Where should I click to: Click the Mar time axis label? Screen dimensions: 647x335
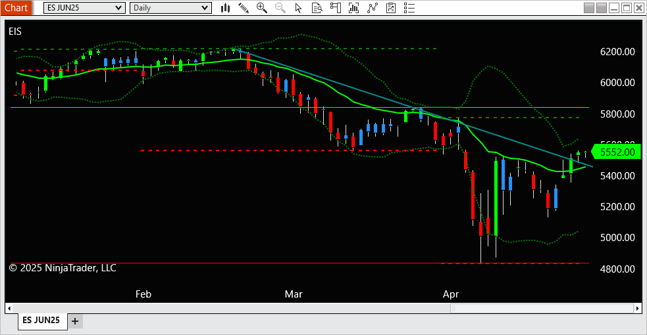click(x=294, y=294)
